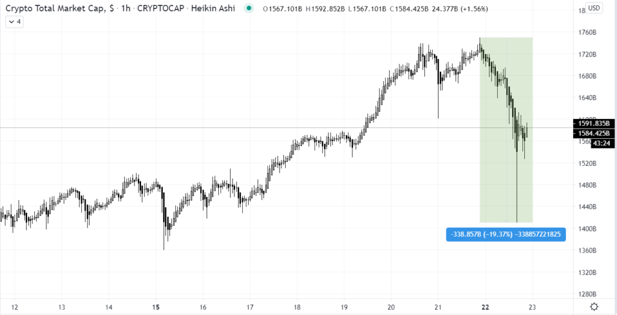Click date 22 on the time axis
Viewport: 617px width, 315px height.
485,307
